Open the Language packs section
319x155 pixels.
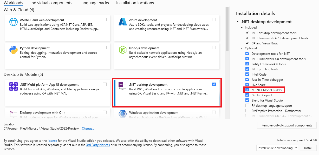(x=94, y=3)
